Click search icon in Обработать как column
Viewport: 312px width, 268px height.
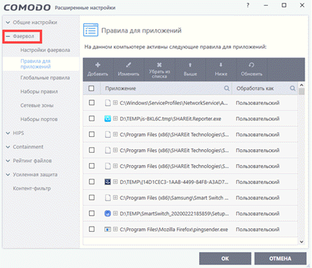[292, 88]
